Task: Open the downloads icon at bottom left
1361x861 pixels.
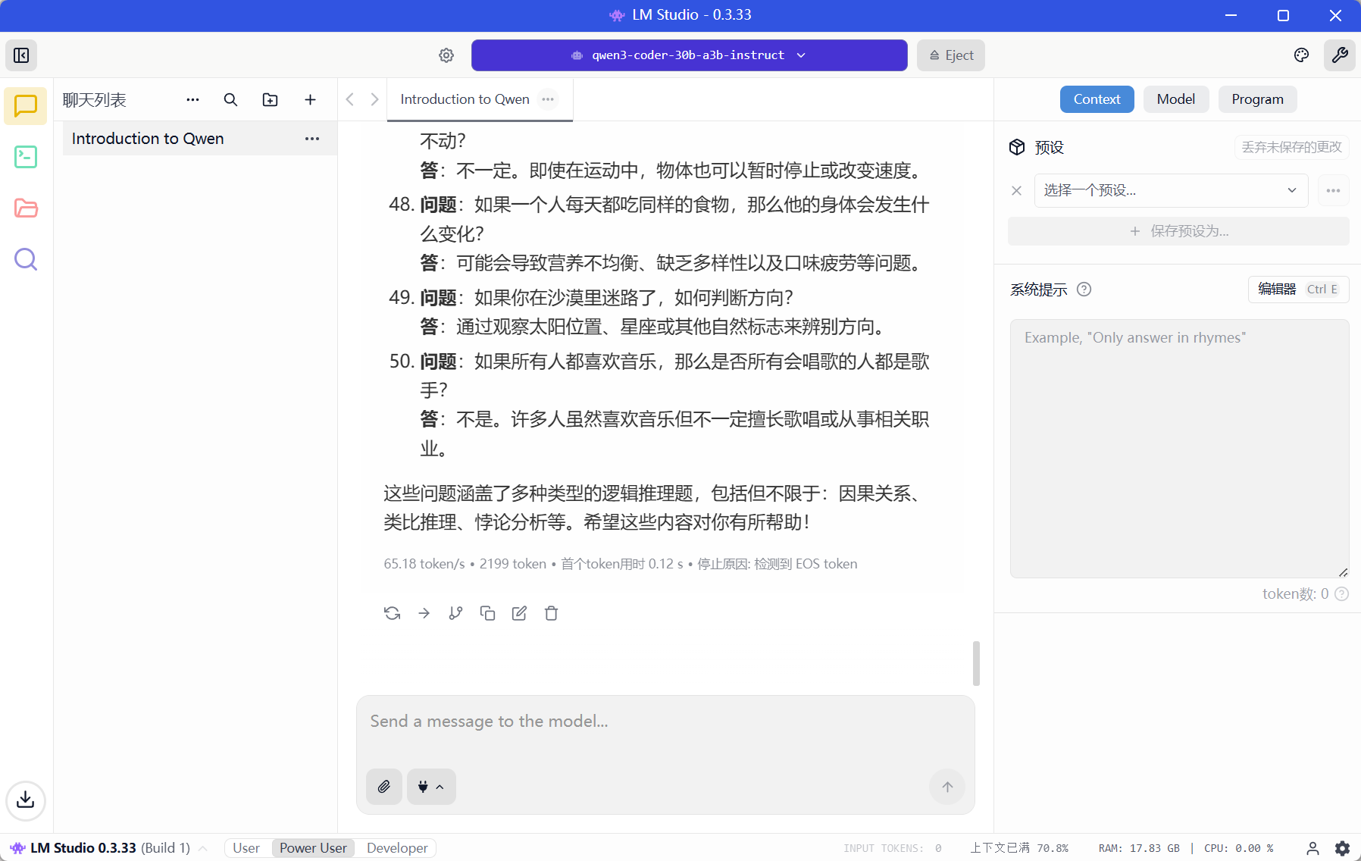Action: 26,800
